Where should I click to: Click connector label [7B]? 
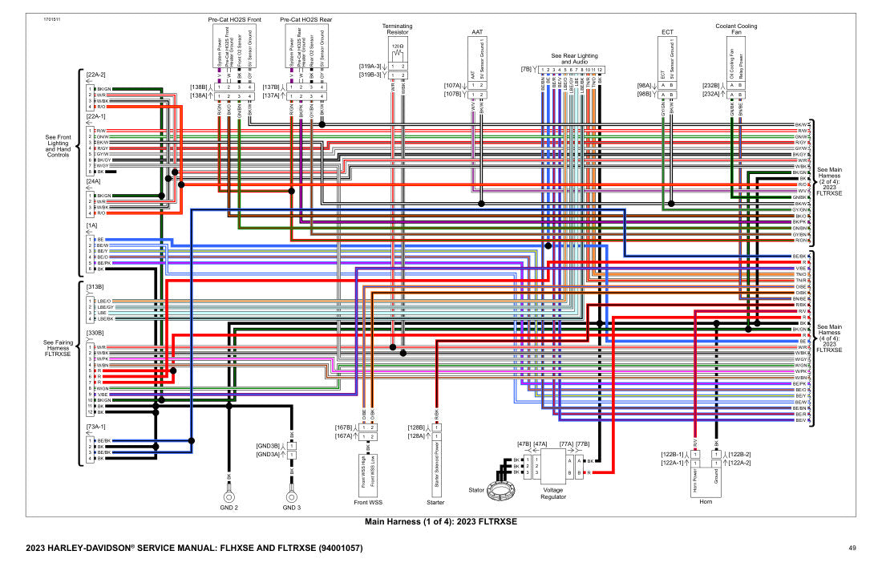526,69
